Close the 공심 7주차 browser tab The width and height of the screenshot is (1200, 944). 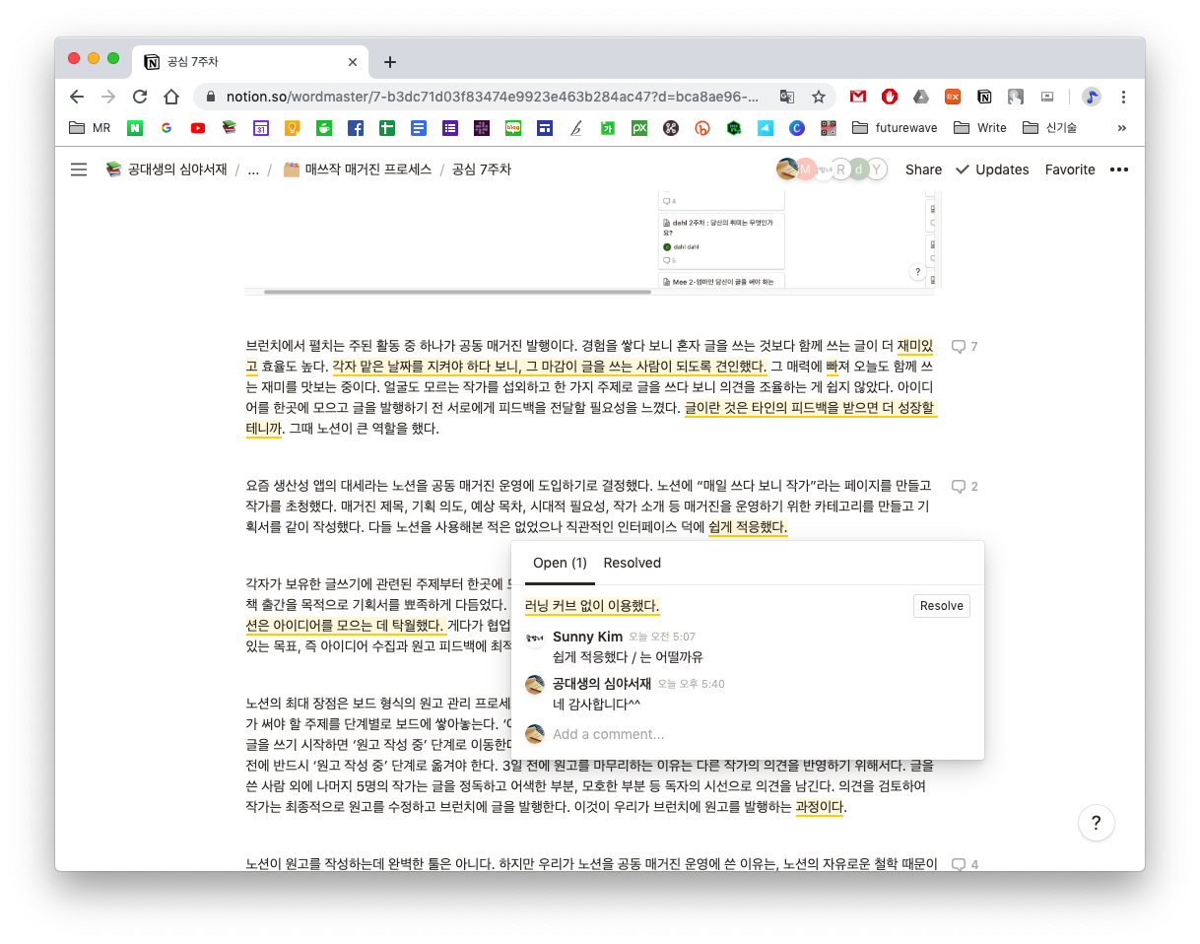click(x=353, y=62)
